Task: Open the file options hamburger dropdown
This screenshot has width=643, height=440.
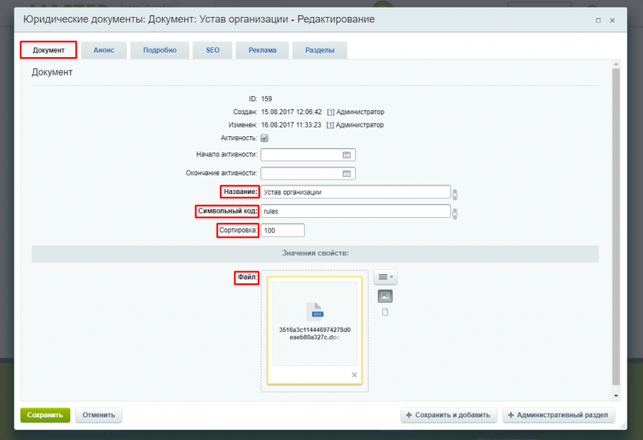Action: point(385,277)
